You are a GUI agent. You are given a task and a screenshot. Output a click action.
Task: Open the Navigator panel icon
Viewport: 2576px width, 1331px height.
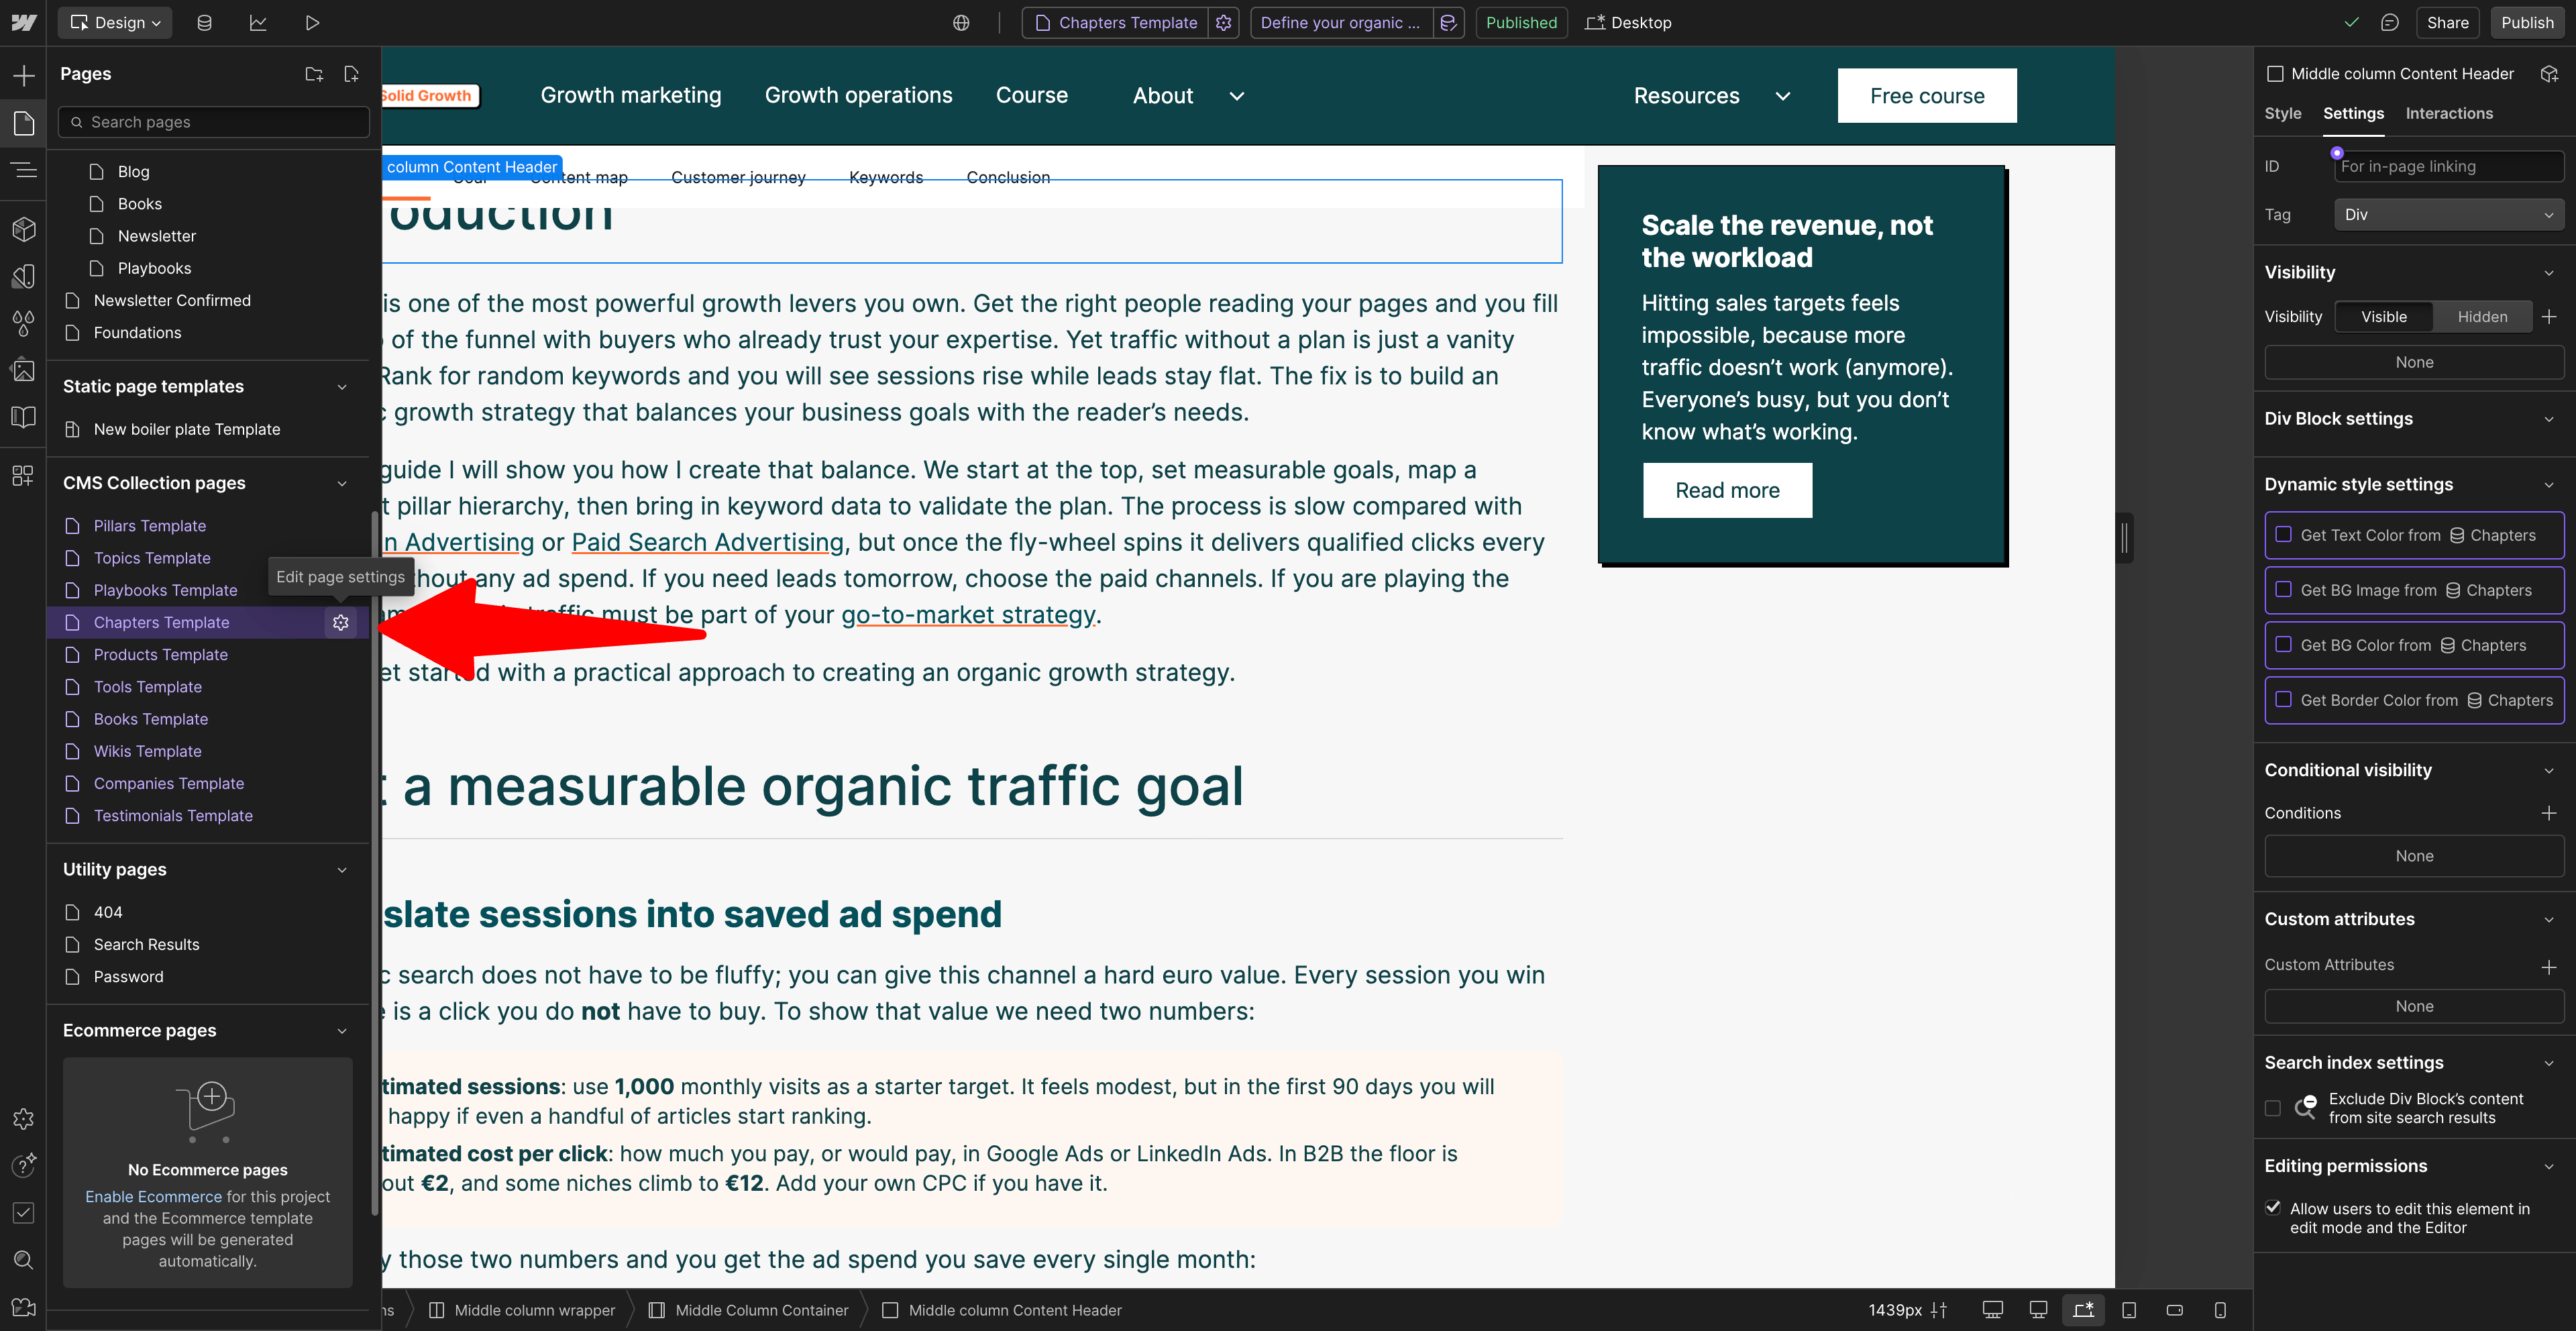pos(23,170)
